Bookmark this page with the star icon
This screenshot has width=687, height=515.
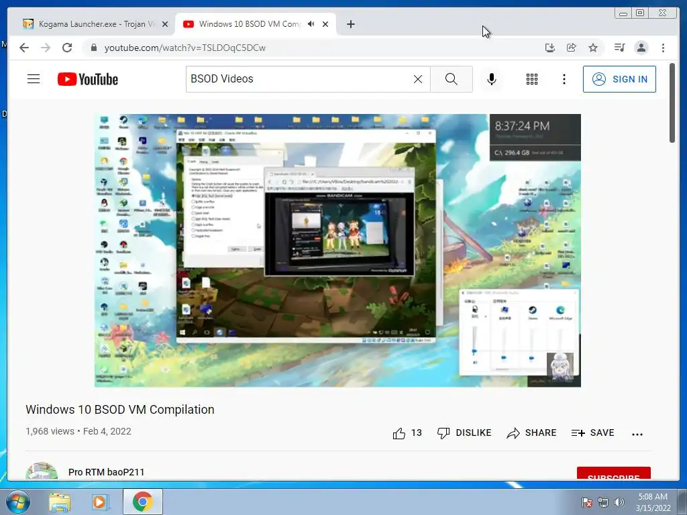click(x=593, y=48)
